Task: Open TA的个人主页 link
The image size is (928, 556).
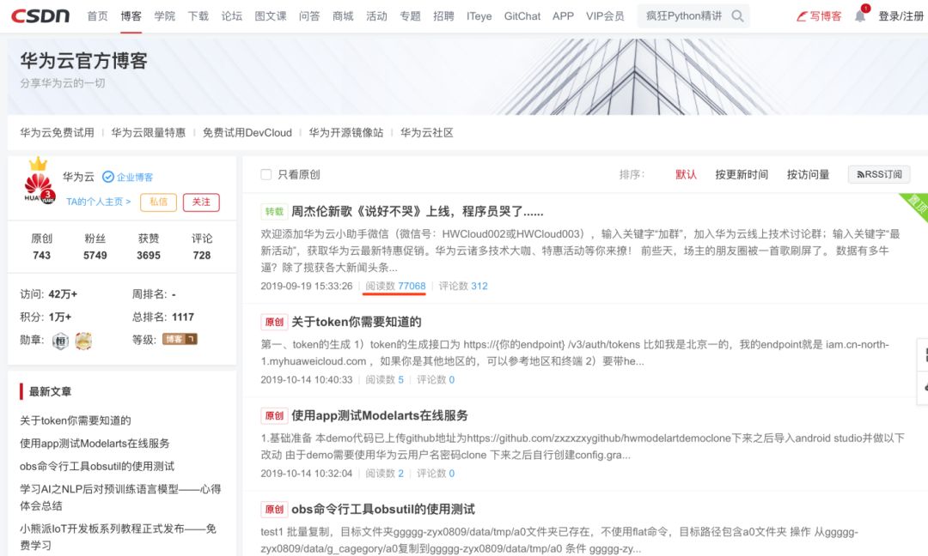Action: pos(98,202)
